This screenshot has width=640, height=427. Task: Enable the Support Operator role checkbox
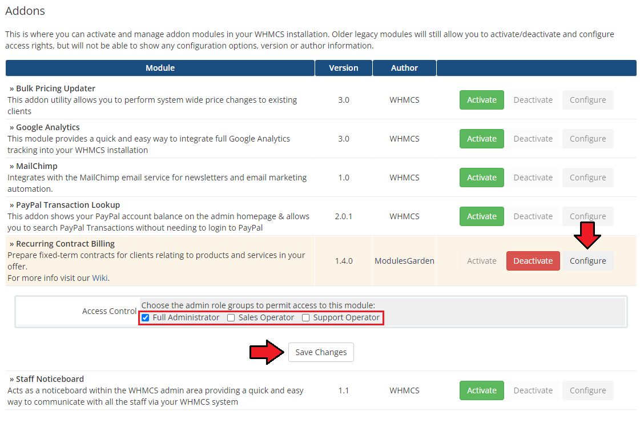[x=305, y=317]
